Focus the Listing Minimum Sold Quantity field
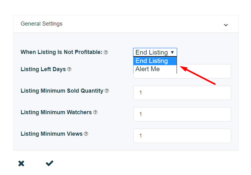This screenshot has width=251, height=175. (182, 93)
